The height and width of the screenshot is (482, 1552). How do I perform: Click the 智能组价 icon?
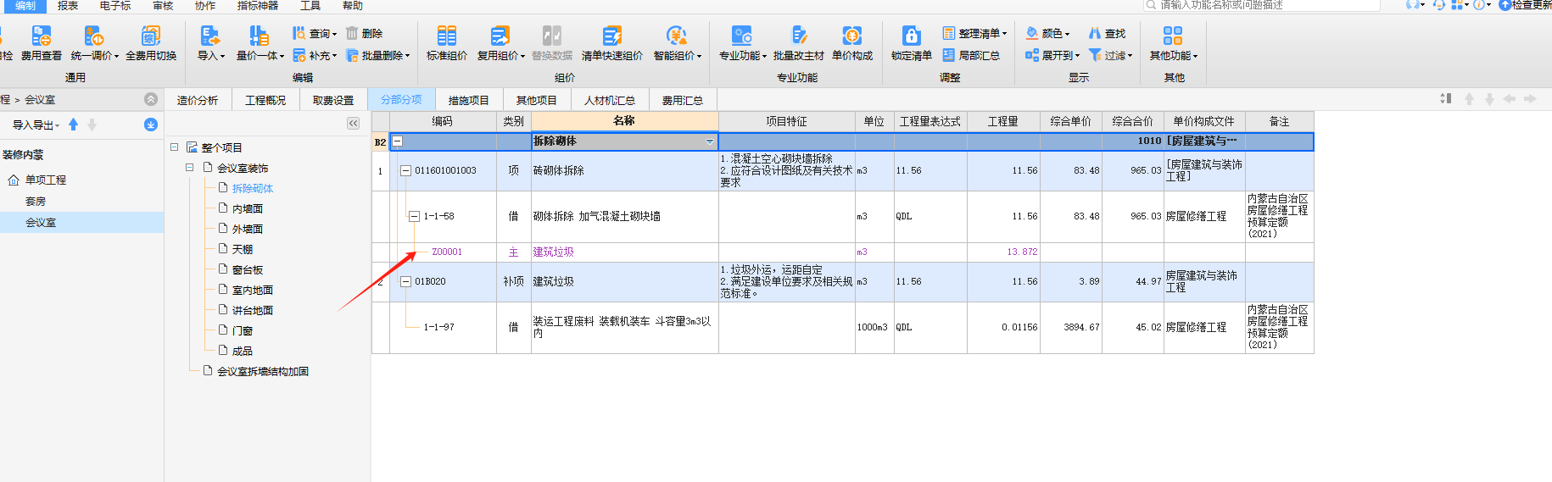coord(676,36)
